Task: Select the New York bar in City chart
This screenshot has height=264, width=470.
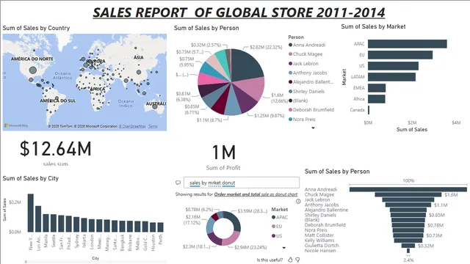Action: (31, 213)
